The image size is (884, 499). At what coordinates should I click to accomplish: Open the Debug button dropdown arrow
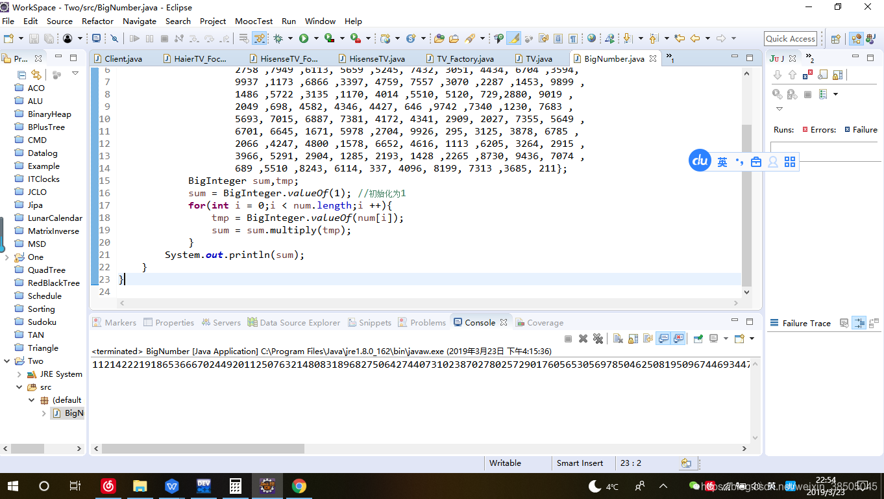pyautogui.click(x=290, y=38)
